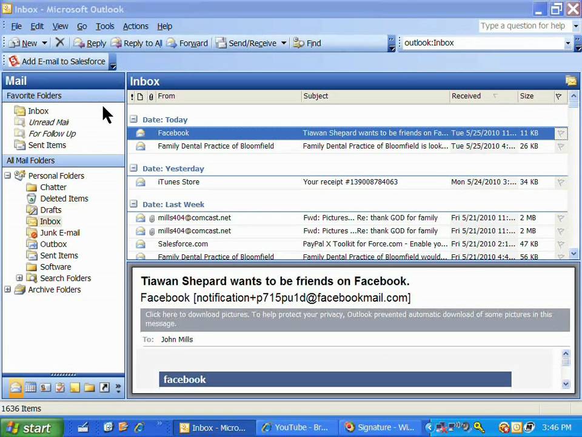This screenshot has height=437, width=582.
Task: Toggle follow-up flag on Facebook message
Action: coord(561,133)
